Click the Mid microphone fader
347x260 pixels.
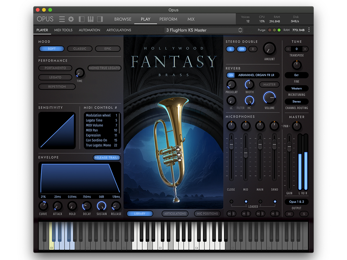(246, 152)
